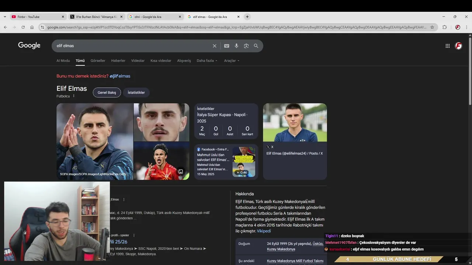Click the magnifier search icon
Screen dimensions: 472x265
[x=256, y=46]
